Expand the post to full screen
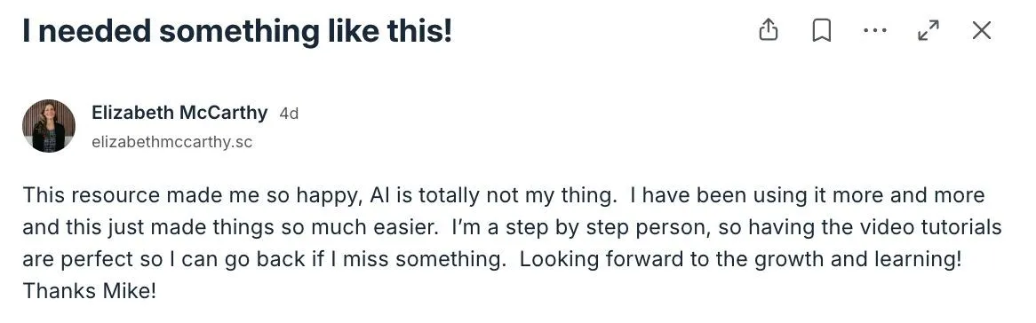1036x323 pixels. (928, 30)
